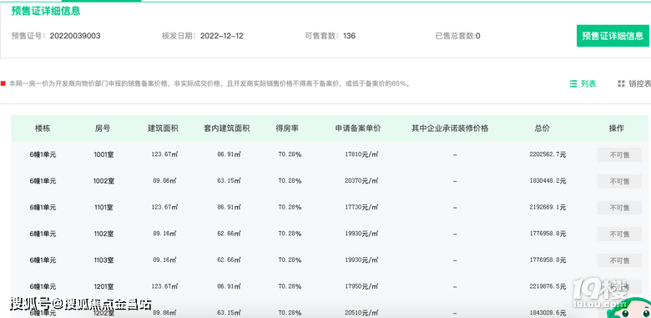The image size is (651, 318).
Task: Click total price 2202562.7元
Action: tap(548, 154)
